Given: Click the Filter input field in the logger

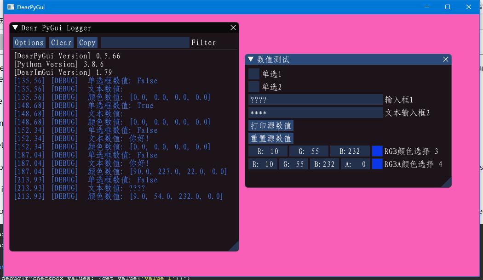Looking at the screenshot, I should pos(144,42).
